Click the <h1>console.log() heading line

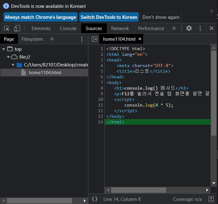coord(151,88)
